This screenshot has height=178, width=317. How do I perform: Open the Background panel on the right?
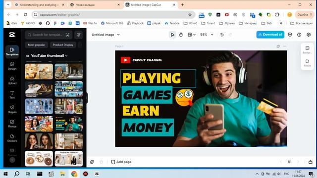pyautogui.click(x=307, y=49)
